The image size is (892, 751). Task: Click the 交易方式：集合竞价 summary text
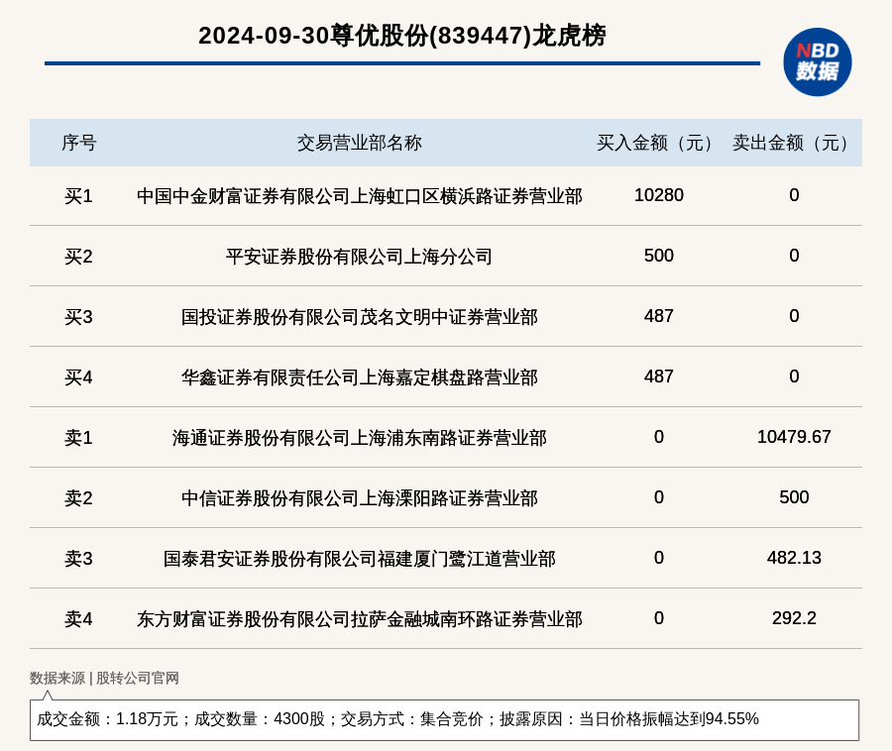[412, 719]
